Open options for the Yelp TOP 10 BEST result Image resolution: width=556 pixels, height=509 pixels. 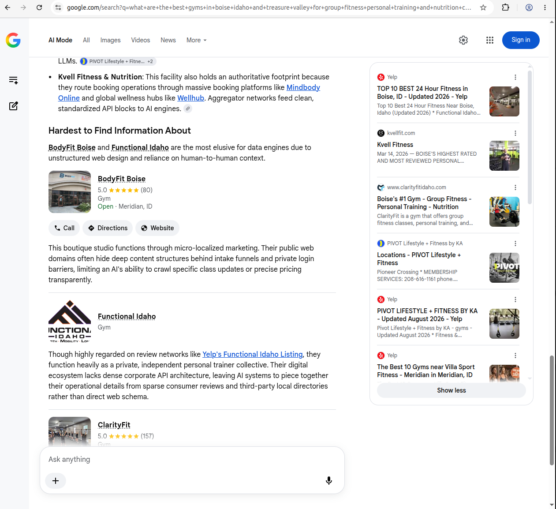click(x=515, y=77)
